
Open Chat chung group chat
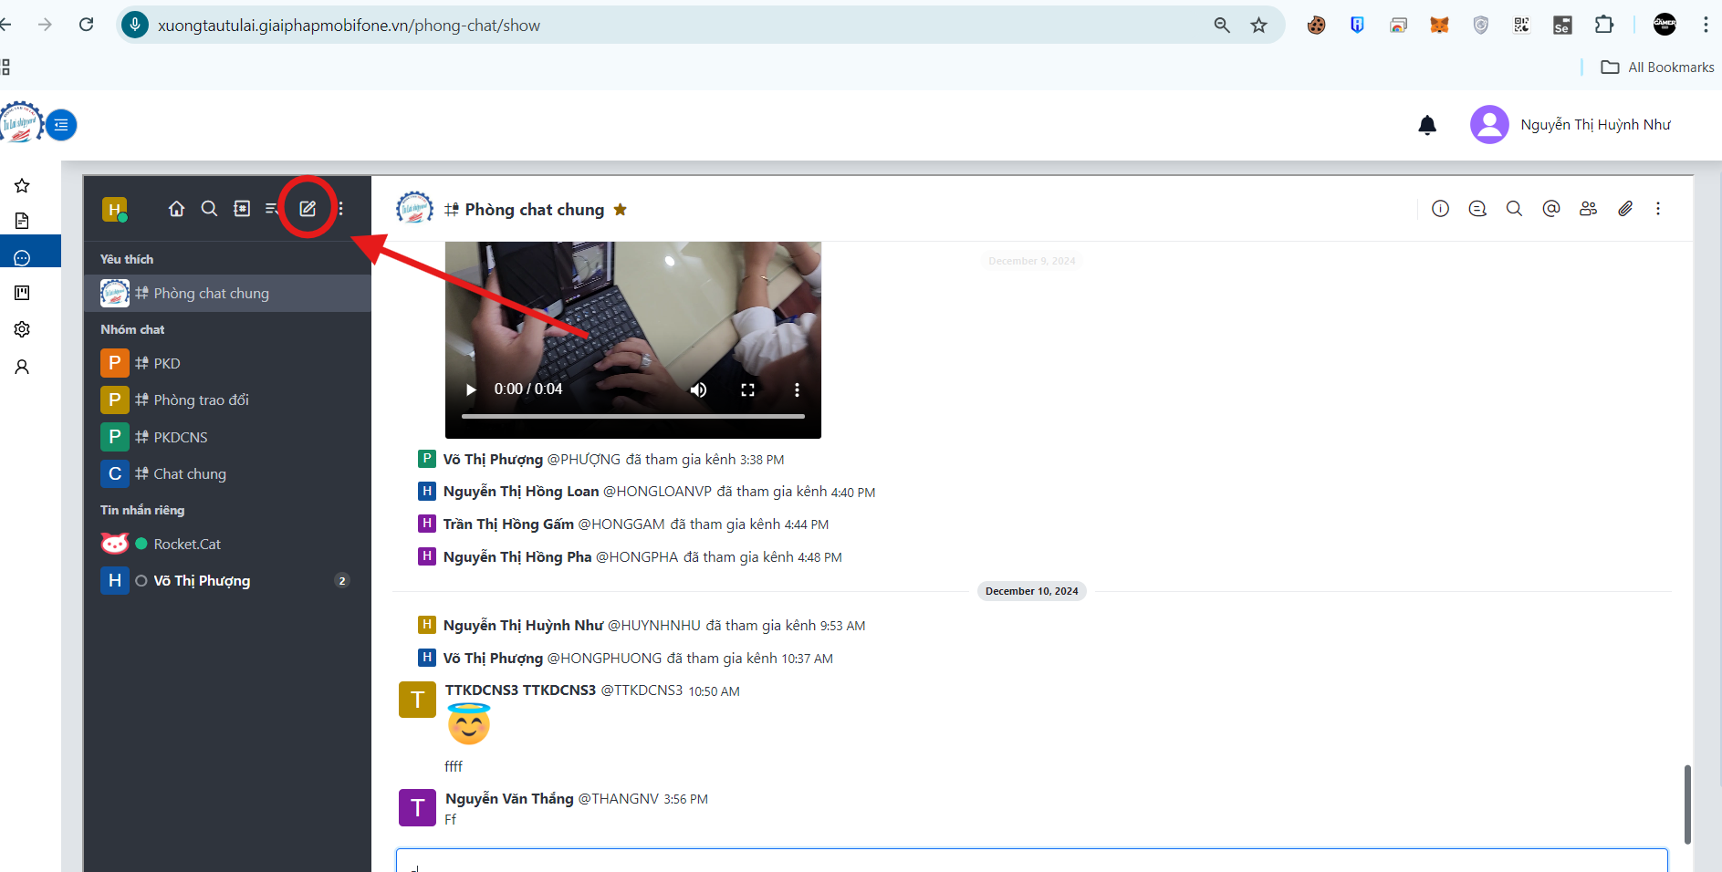click(x=227, y=473)
